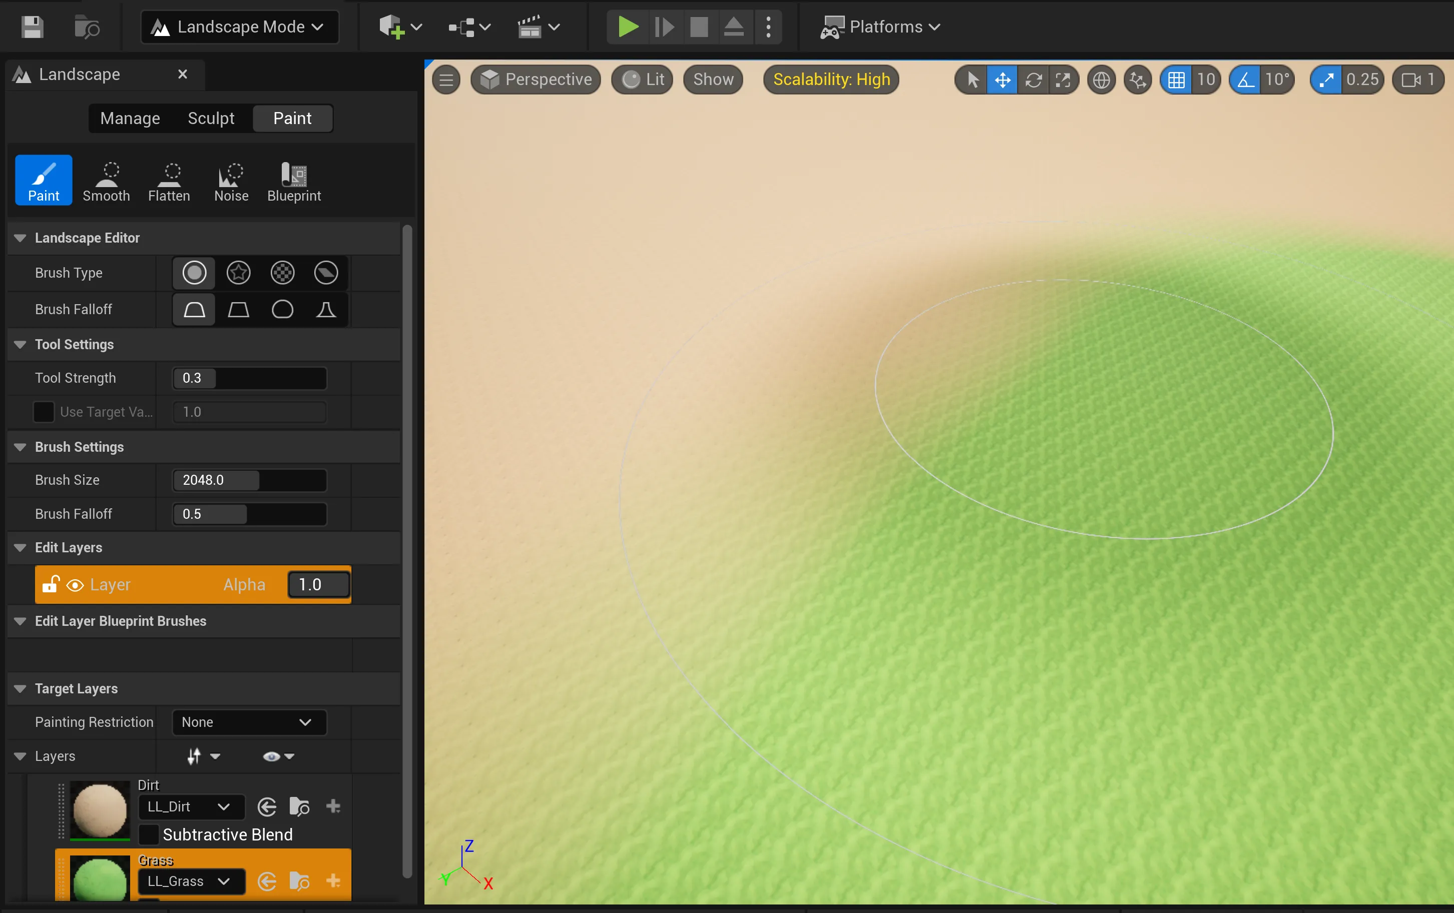1454x913 pixels.
Task: Choose the Pattern brush type
Action: [x=283, y=273]
